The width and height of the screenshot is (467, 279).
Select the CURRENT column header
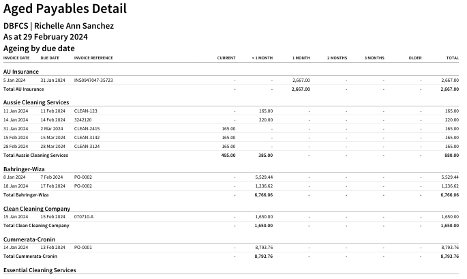pyautogui.click(x=226, y=58)
